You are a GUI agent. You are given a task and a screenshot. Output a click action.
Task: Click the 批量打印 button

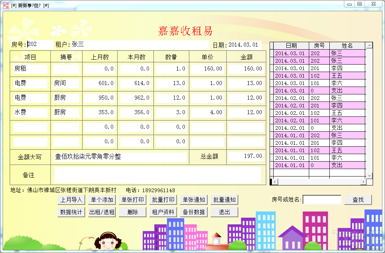pos(163,200)
